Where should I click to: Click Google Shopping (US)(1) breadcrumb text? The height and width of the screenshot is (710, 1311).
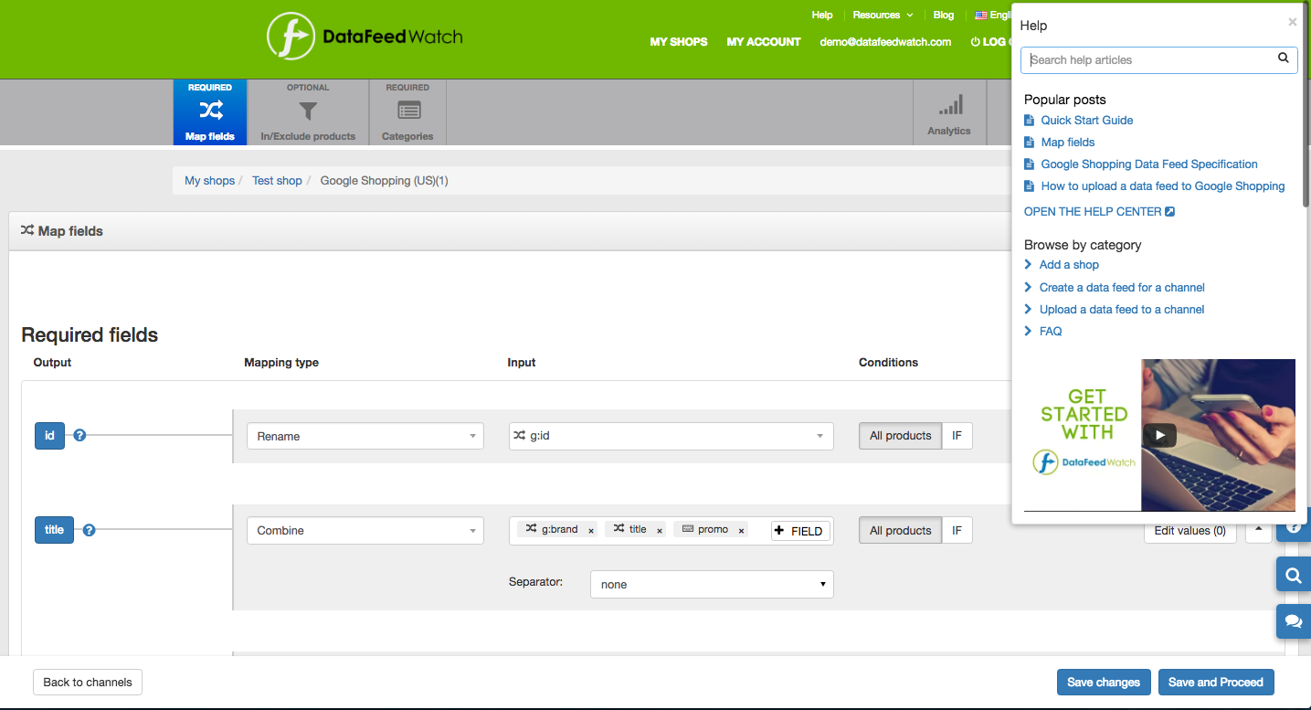tap(384, 181)
